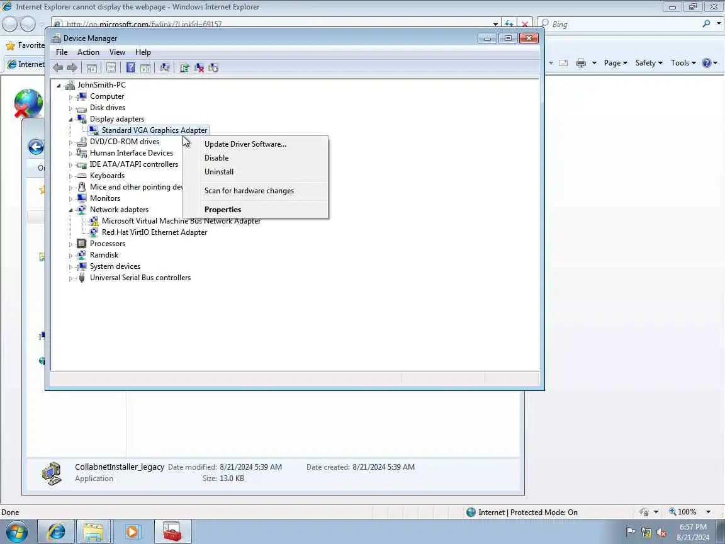Click the Internet Explorer help question mark icon
725x544 pixels.
tap(707, 63)
